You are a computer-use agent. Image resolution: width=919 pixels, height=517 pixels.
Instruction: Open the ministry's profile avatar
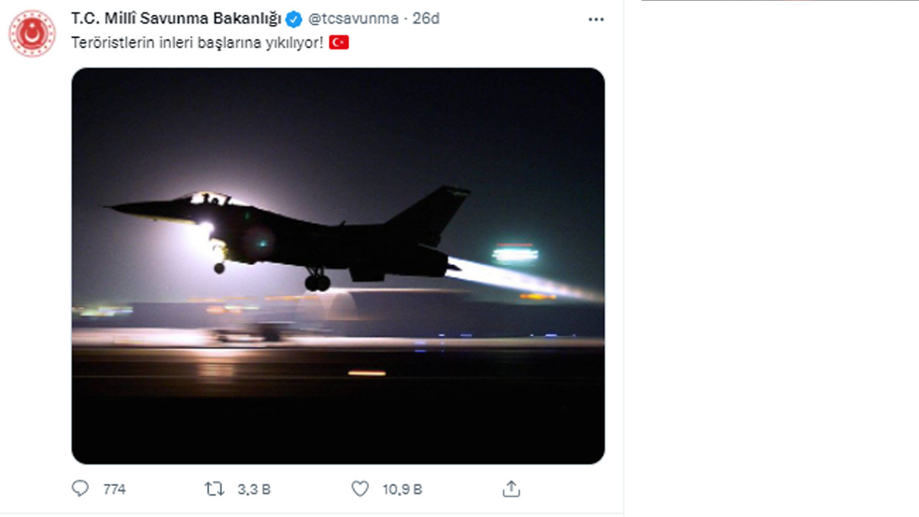(x=32, y=33)
